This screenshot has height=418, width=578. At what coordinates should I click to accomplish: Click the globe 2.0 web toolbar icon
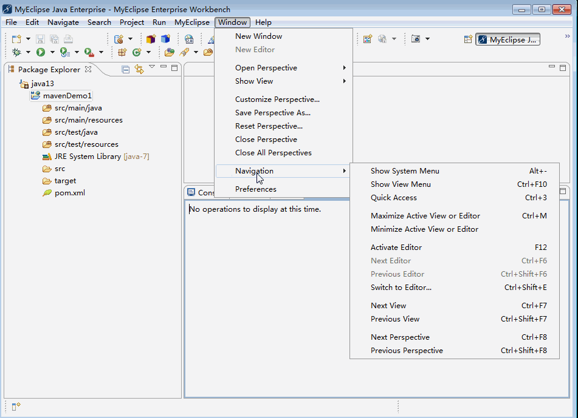coord(189,39)
